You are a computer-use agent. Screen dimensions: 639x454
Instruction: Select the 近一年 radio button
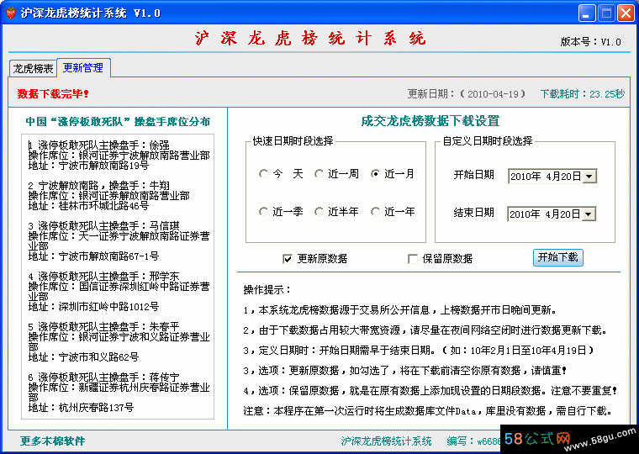(x=375, y=212)
